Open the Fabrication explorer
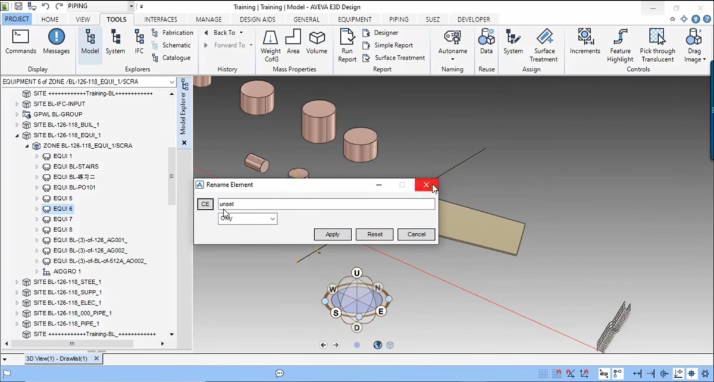Image resolution: width=714 pixels, height=382 pixels. (x=173, y=33)
